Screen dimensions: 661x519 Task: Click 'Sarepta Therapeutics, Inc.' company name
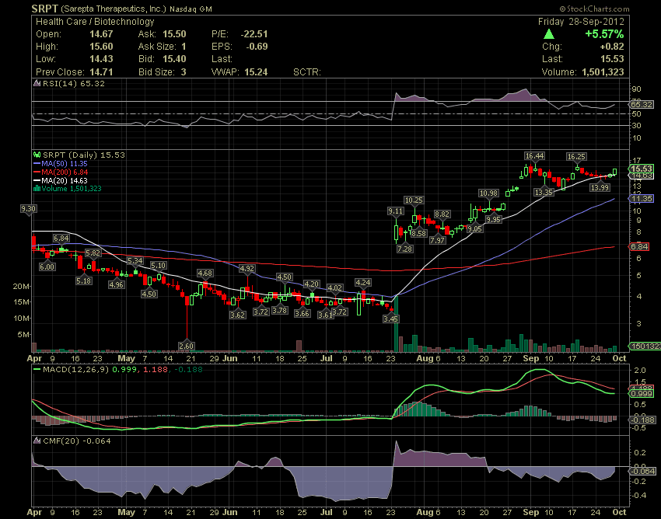(x=114, y=9)
